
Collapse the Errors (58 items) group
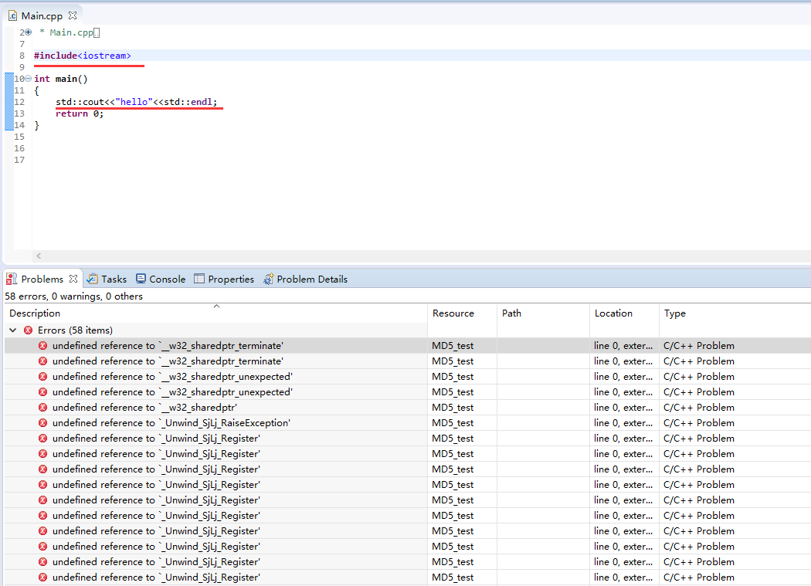tap(13, 330)
